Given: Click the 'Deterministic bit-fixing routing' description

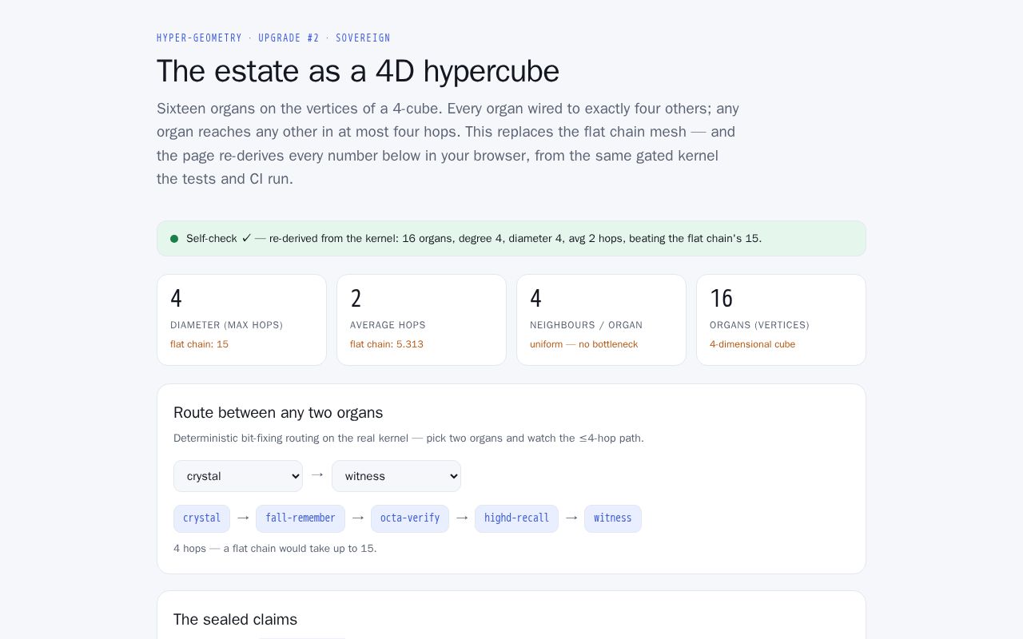Looking at the screenshot, I should tap(408, 439).
